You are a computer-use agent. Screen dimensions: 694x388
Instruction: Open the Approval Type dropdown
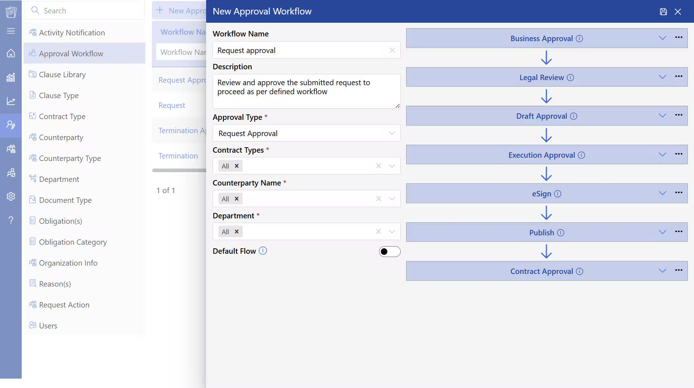click(x=392, y=133)
